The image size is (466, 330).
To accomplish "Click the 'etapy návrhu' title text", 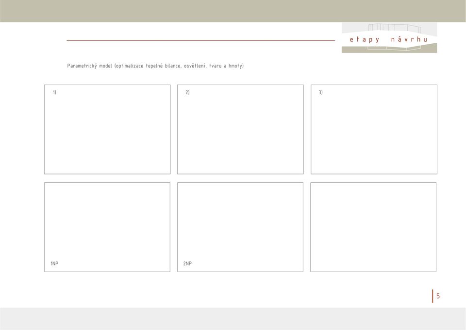I will [x=388, y=39].
